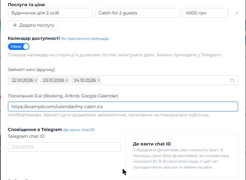Click the bold Де взяти chat ID card title
Screen dimensions: 246x180
(x=152, y=144)
